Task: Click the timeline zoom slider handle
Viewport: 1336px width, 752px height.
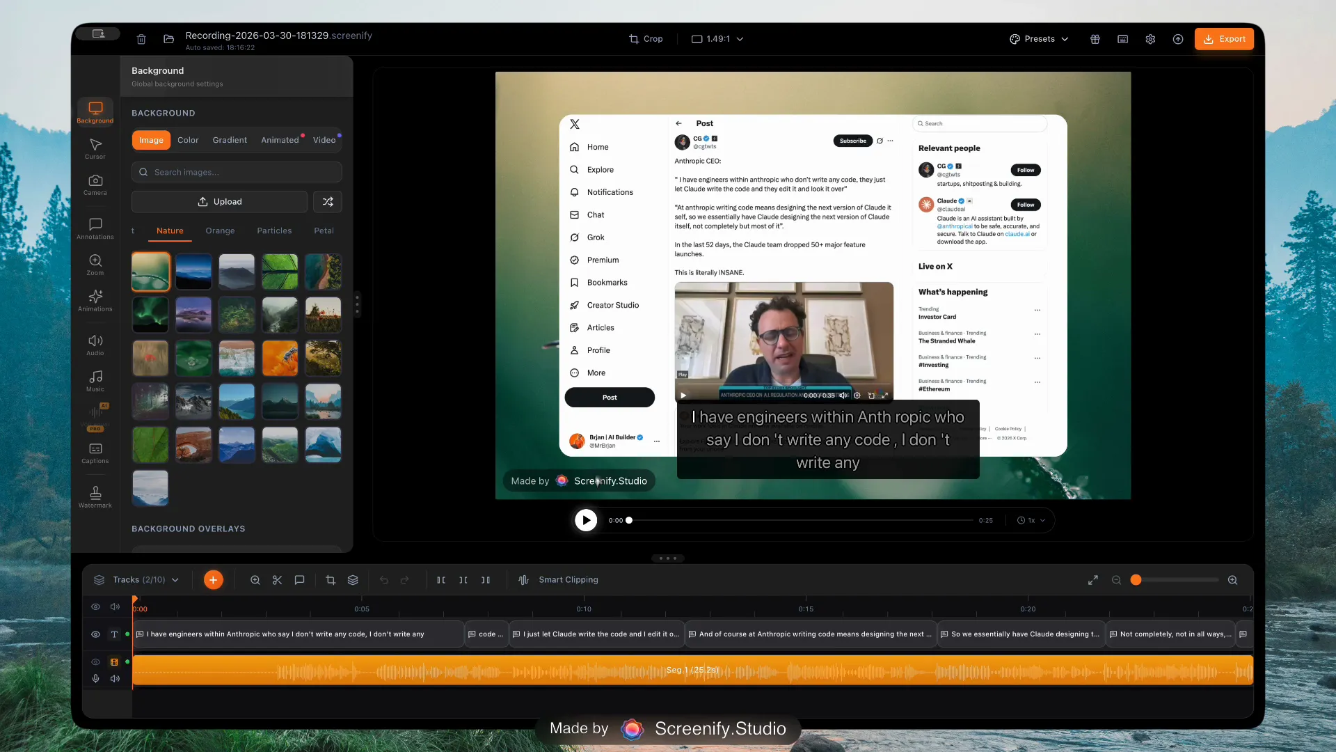Action: [x=1136, y=580]
